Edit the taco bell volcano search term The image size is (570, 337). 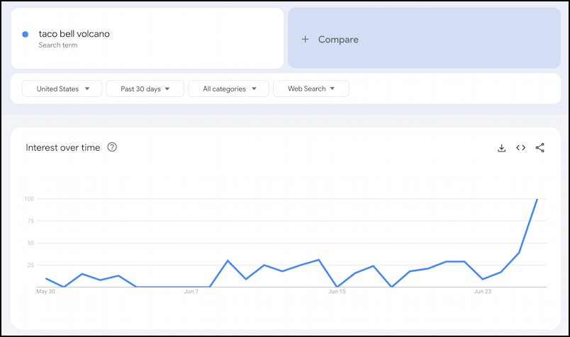[74, 34]
